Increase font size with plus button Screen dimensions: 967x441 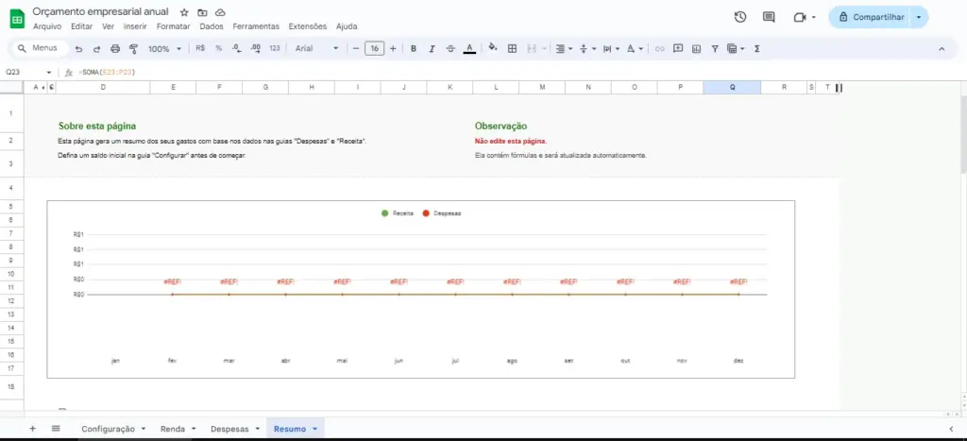tap(393, 48)
